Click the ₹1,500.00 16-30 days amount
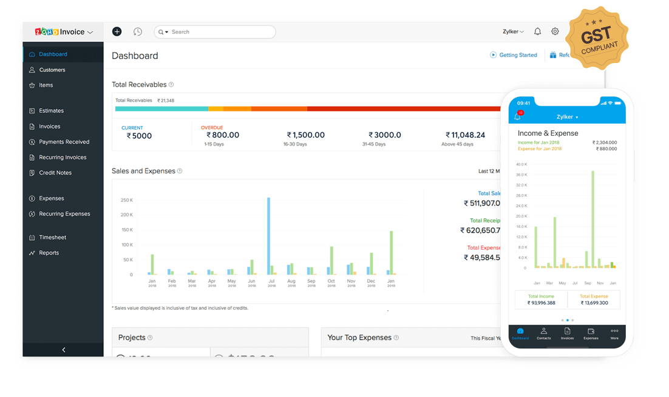 [305, 135]
